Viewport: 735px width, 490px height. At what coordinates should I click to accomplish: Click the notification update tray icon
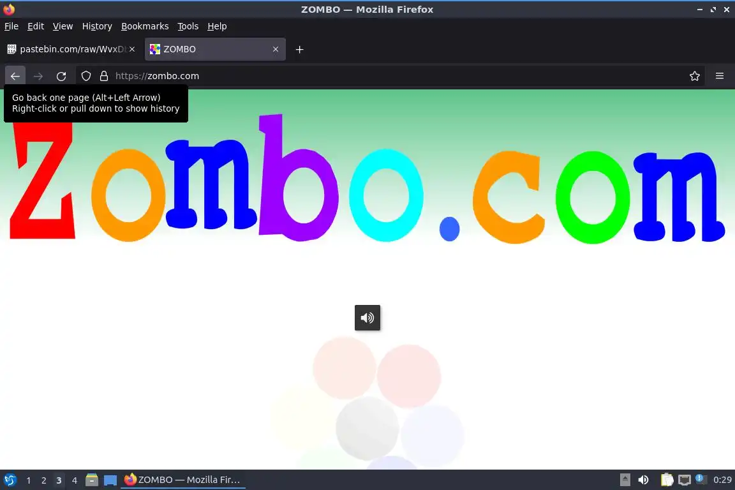pyautogui.click(x=701, y=479)
